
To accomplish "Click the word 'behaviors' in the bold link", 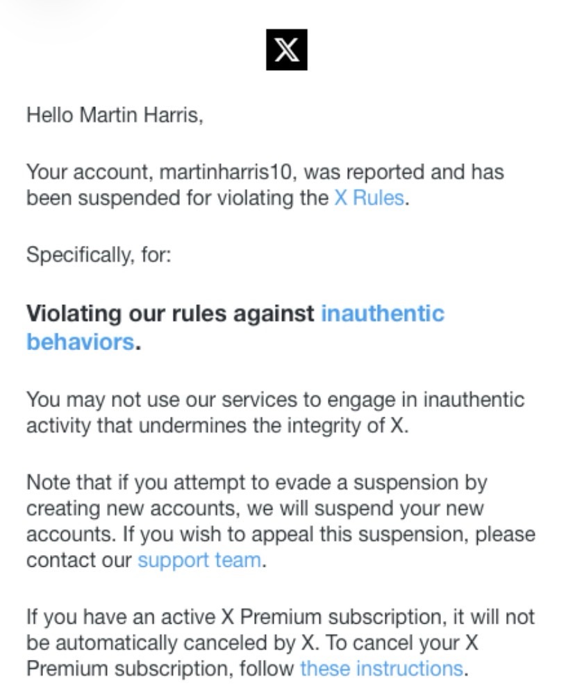I will point(79,342).
